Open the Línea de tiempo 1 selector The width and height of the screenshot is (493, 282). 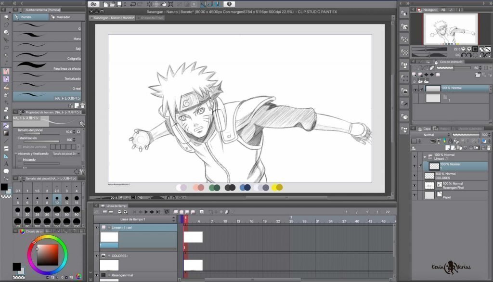pyautogui.click(x=135, y=219)
